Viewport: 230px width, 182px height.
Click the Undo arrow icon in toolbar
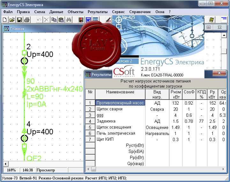[39, 20]
